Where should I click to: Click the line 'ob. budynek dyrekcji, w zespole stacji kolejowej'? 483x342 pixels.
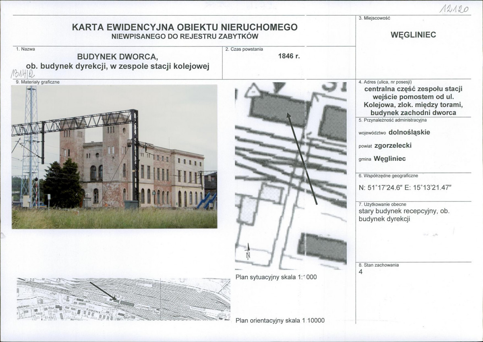coord(118,66)
